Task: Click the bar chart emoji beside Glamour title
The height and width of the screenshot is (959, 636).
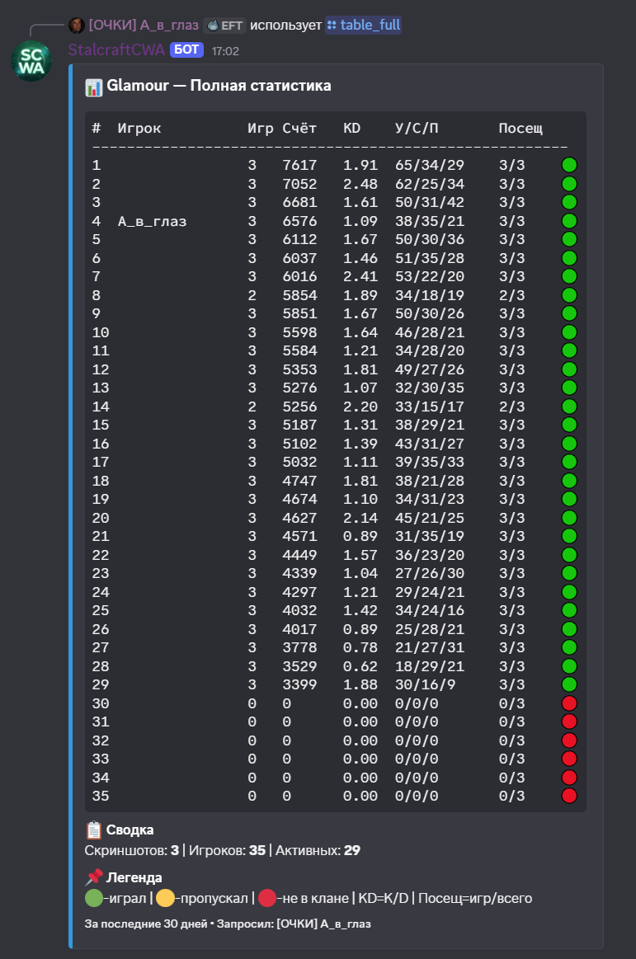Action: click(x=93, y=86)
